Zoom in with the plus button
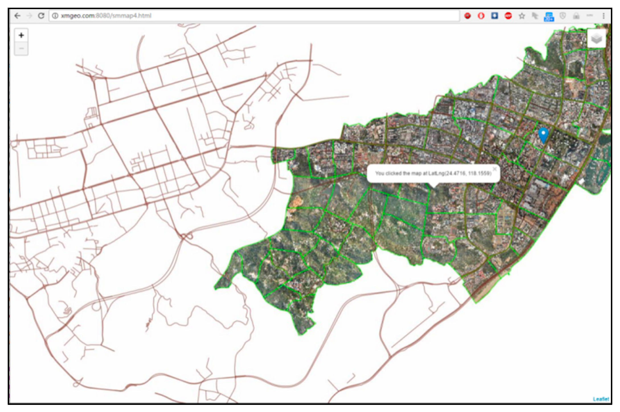Screen dimensions: 620x412 pos(21,35)
